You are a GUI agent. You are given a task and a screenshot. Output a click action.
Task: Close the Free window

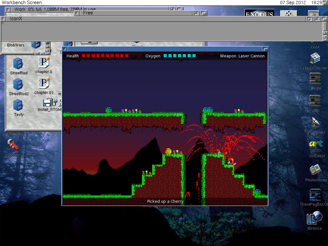click(x=77, y=13)
